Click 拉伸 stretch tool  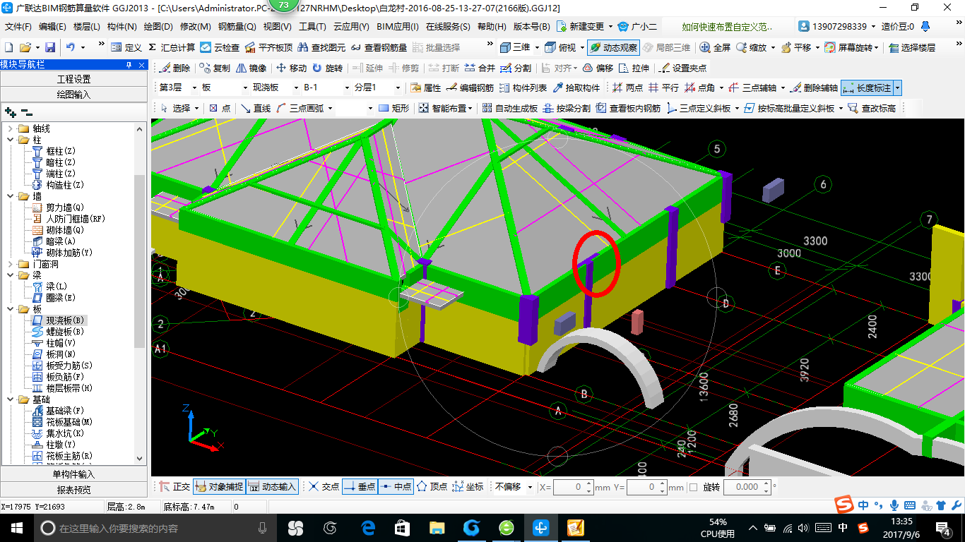(x=634, y=68)
